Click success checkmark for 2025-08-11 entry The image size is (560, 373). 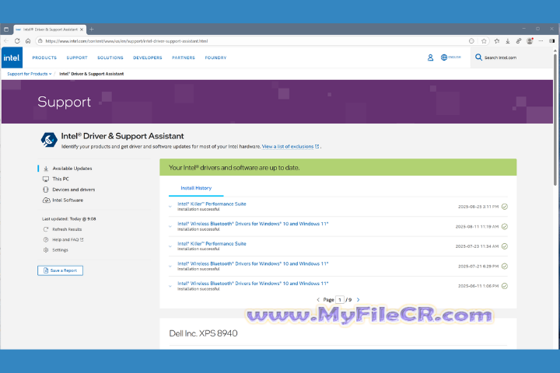505,226
